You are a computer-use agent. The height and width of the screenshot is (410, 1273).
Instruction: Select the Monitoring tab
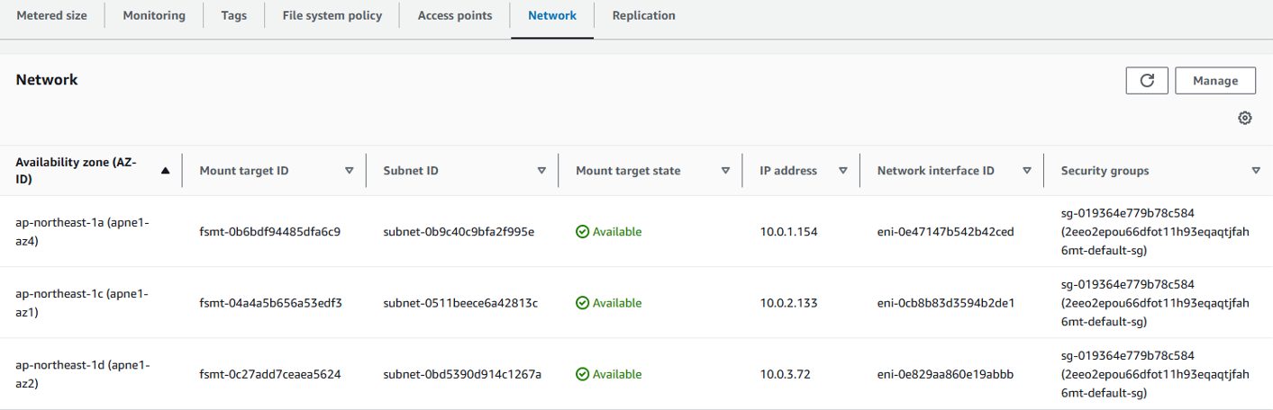pos(154,16)
